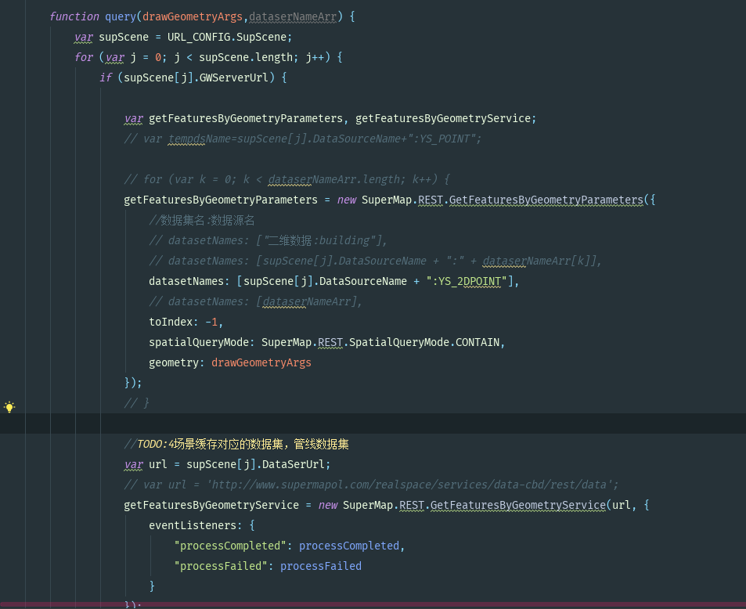The height and width of the screenshot is (609, 746).
Task: Click the processCompleted callback reference
Action: click(349, 546)
